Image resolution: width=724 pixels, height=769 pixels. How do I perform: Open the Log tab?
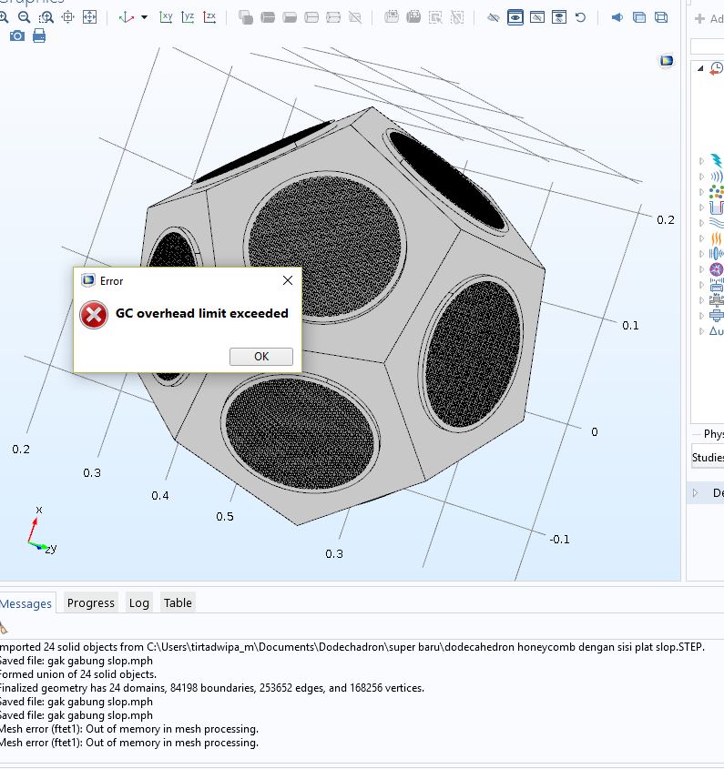[x=138, y=602]
